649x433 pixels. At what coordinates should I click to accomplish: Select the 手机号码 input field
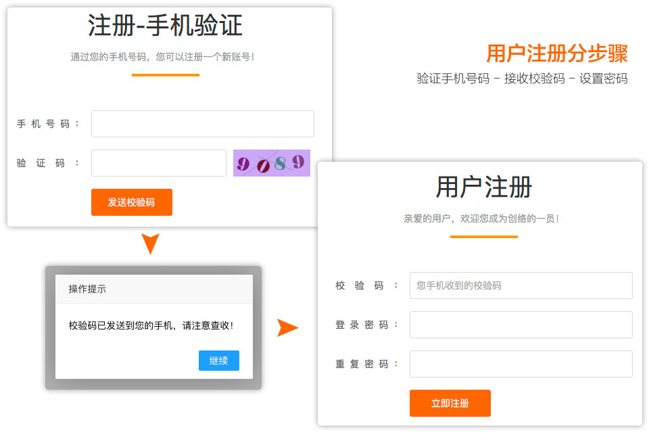point(202,124)
